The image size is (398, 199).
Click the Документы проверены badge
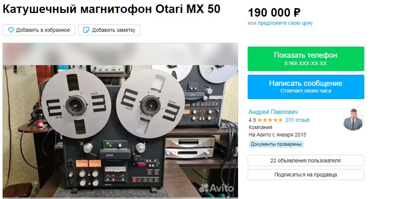(276, 144)
